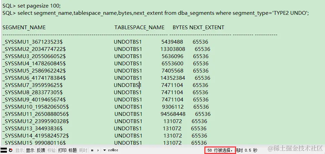Click the BYTES column header

[x=180, y=27]
